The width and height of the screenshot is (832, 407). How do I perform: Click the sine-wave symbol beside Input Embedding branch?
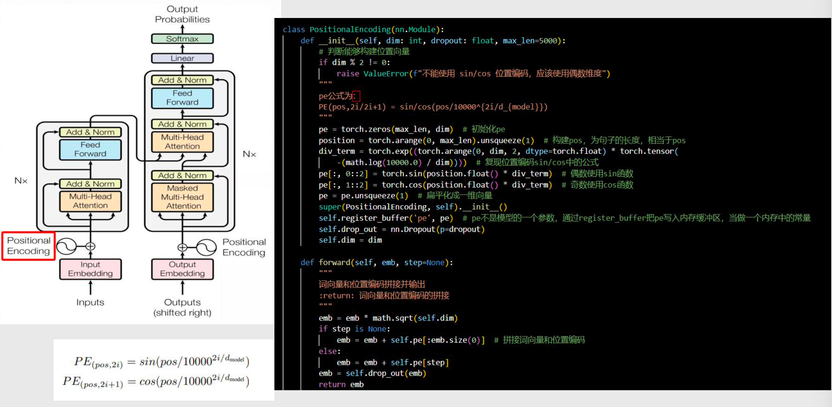66,246
